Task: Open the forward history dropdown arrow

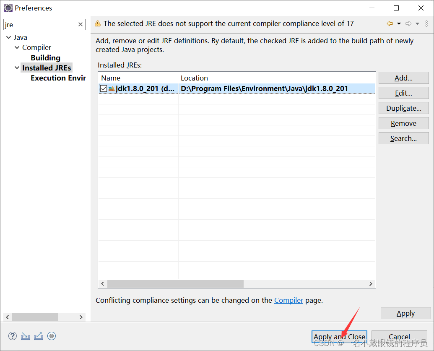Action: [x=417, y=24]
